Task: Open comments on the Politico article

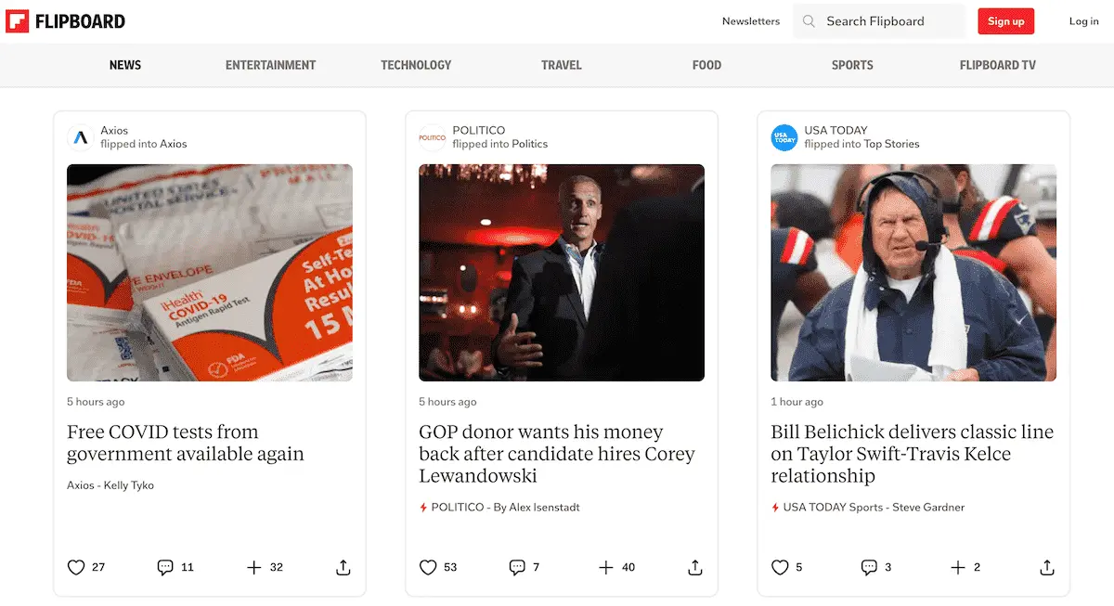Action: tap(517, 567)
